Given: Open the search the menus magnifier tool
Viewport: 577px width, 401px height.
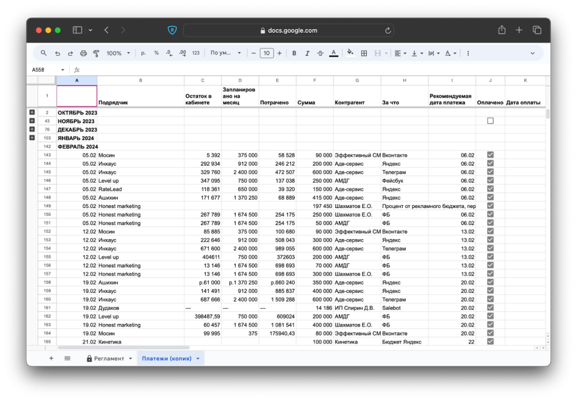Looking at the screenshot, I should click(x=43, y=53).
